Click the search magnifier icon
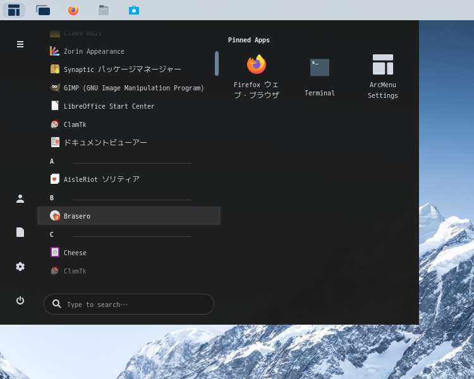Image resolution: width=474 pixels, height=379 pixels. pos(56,304)
